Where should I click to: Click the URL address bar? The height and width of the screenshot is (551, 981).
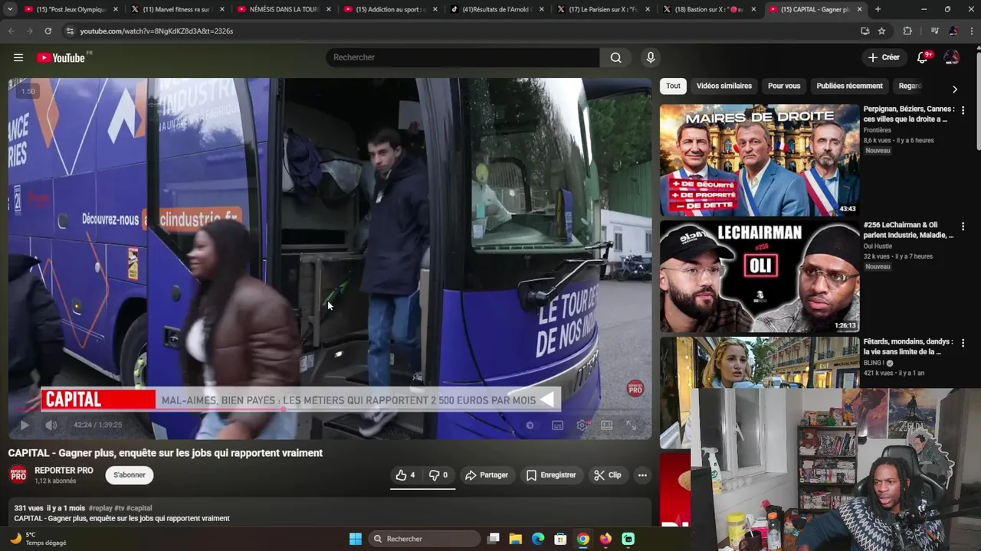[460, 31]
